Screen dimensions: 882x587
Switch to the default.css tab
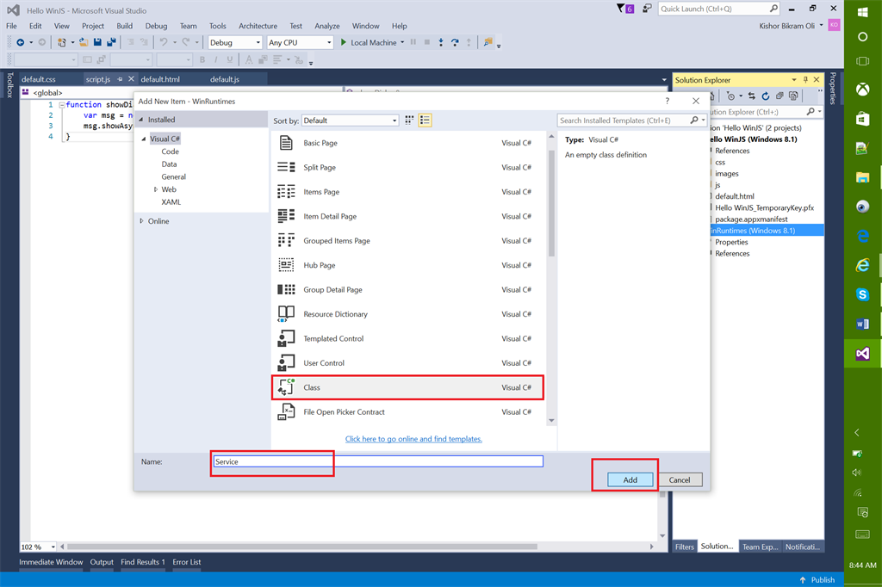[38, 79]
